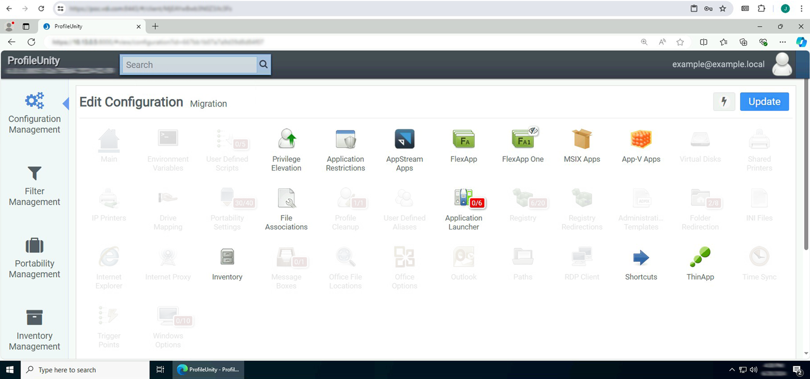The image size is (810, 379).
Task: Open Windows Start menu
Action: click(10, 370)
